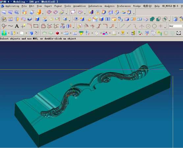Select the Rectangle curve tool
Image resolution: width=183 pixels, height=148 pixels.
click(x=36, y=26)
